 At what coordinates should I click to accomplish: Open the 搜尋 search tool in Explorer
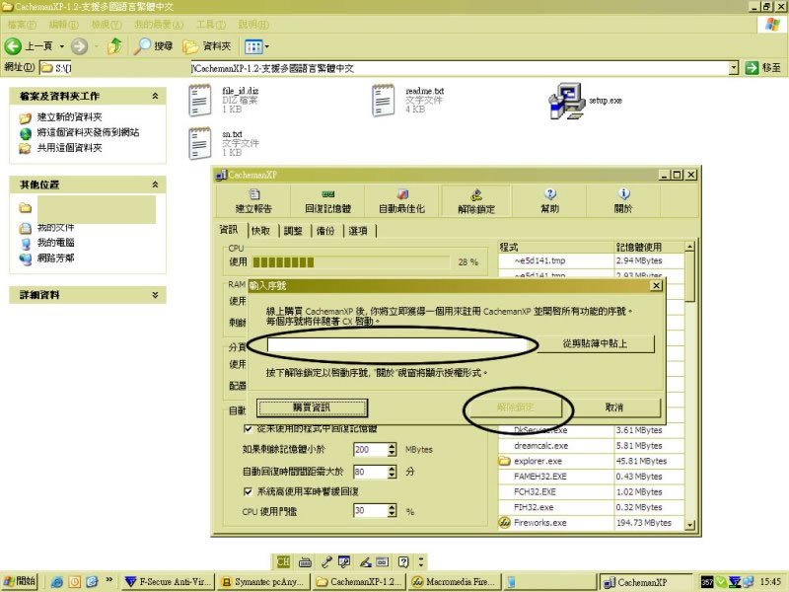click(154, 46)
